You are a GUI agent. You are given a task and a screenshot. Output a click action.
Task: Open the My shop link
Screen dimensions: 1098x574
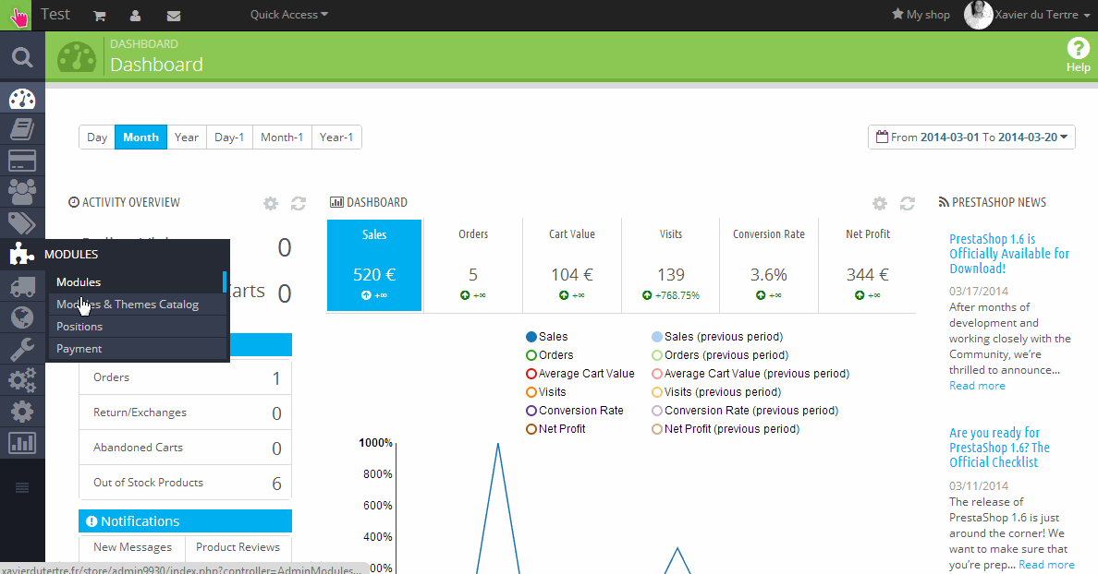click(x=921, y=15)
